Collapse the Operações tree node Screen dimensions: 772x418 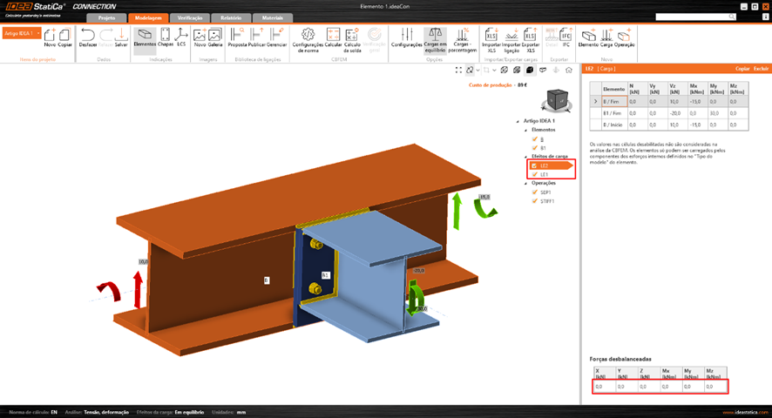pyautogui.click(x=527, y=183)
